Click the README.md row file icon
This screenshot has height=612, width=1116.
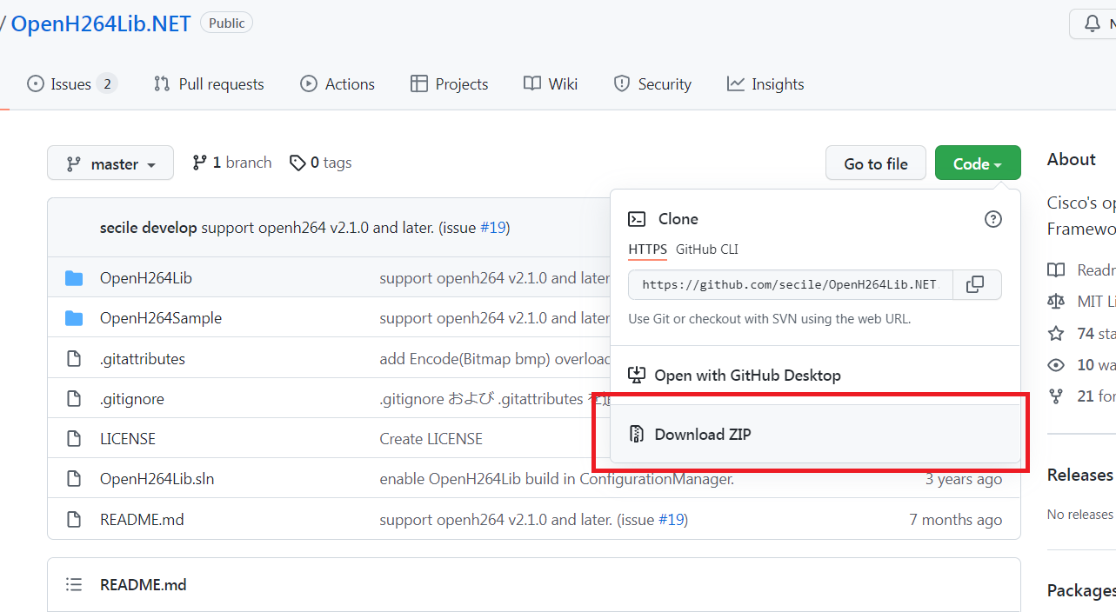(x=74, y=520)
